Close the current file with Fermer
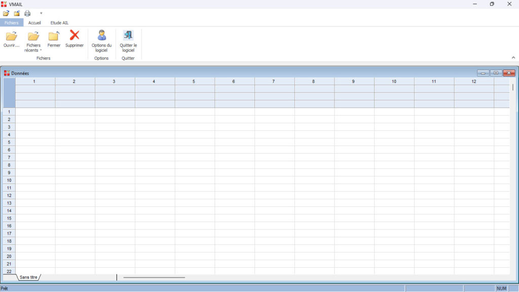 tap(54, 40)
